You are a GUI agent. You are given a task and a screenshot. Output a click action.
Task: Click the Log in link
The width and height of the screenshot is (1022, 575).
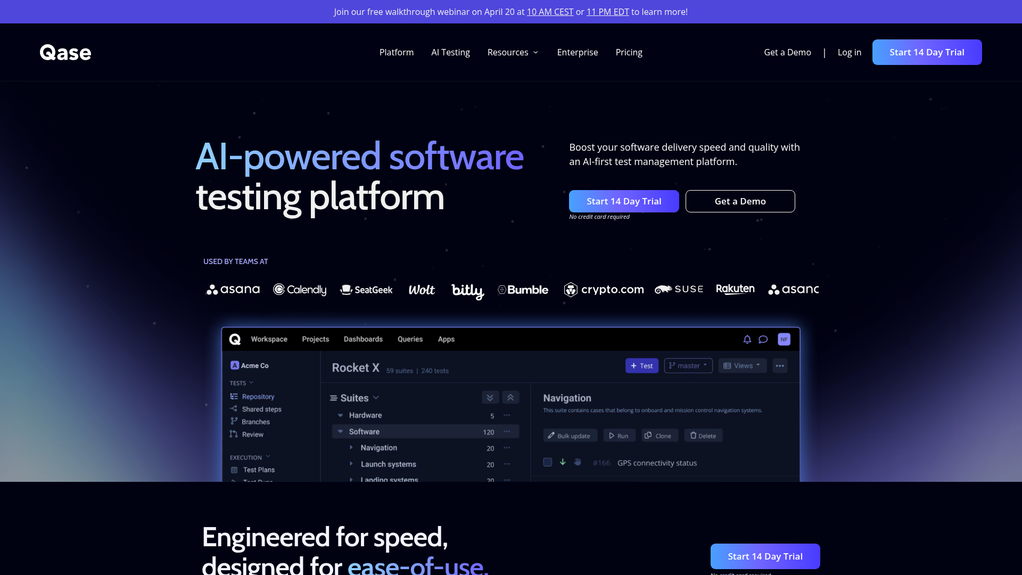tap(849, 52)
